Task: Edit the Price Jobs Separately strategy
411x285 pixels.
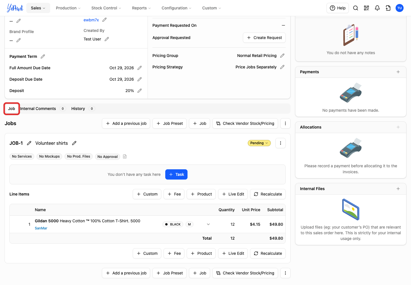Action: (282, 67)
